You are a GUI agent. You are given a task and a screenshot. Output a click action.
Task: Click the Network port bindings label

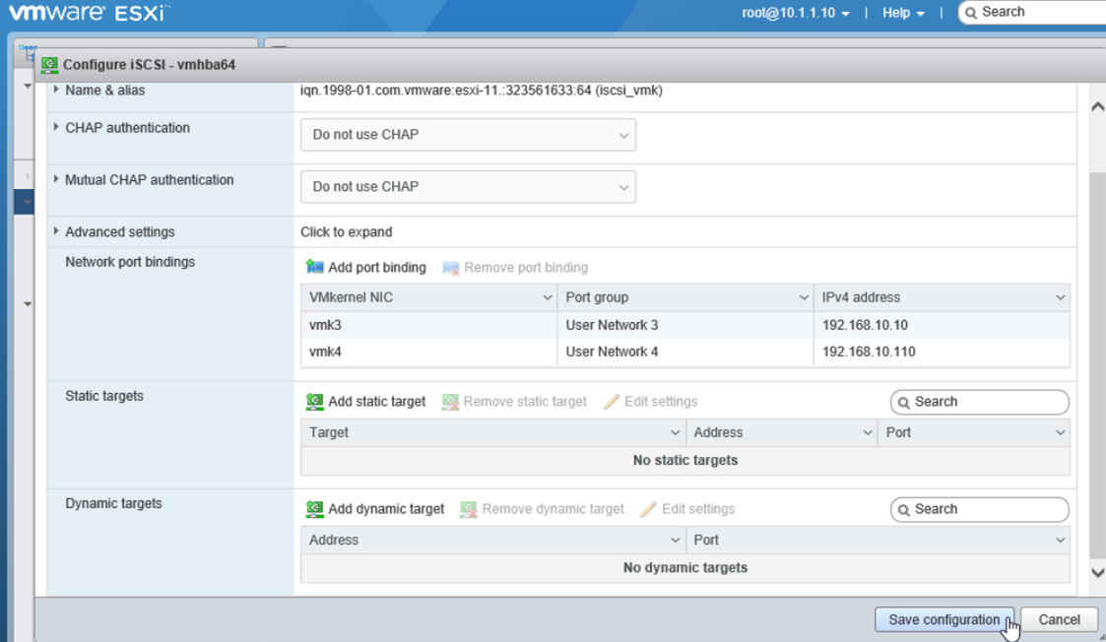tap(130, 263)
